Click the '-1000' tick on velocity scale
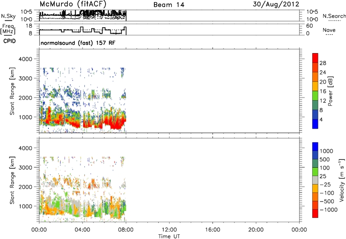The image size is (346, 239). click(x=329, y=210)
